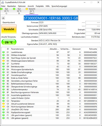Click the Parametername column header
This screenshot has width=102, height=126.
tap(29, 49)
